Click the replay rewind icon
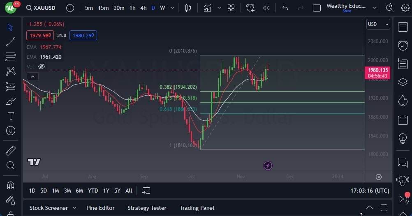This screenshot has height=216, width=412. pyautogui.click(x=266, y=8)
